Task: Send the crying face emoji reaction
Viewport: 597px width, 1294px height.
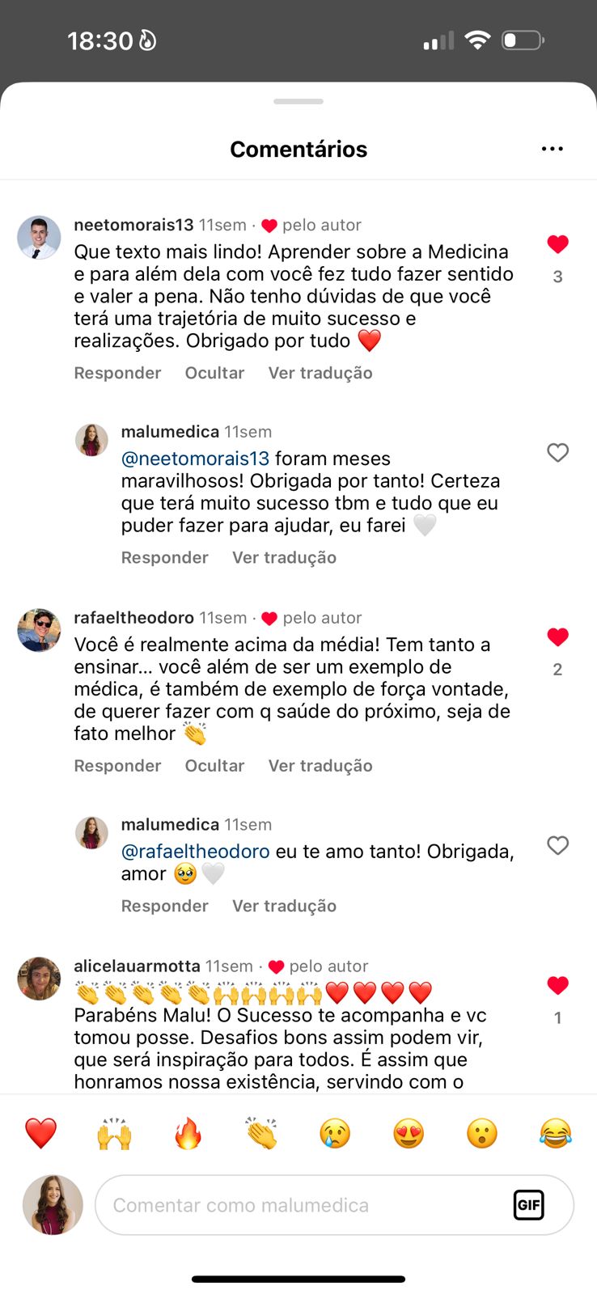Action: (335, 1133)
